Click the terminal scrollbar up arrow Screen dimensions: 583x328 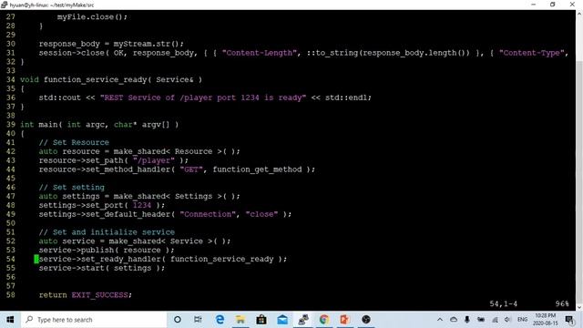pos(579,14)
